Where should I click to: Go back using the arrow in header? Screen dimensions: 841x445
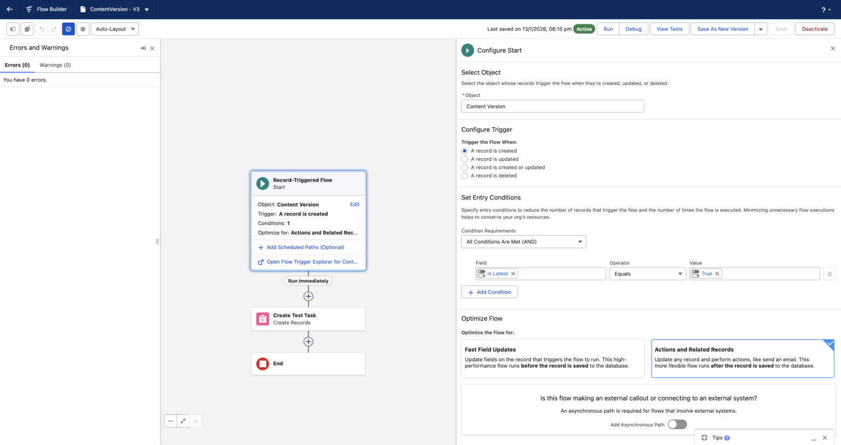(9, 9)
